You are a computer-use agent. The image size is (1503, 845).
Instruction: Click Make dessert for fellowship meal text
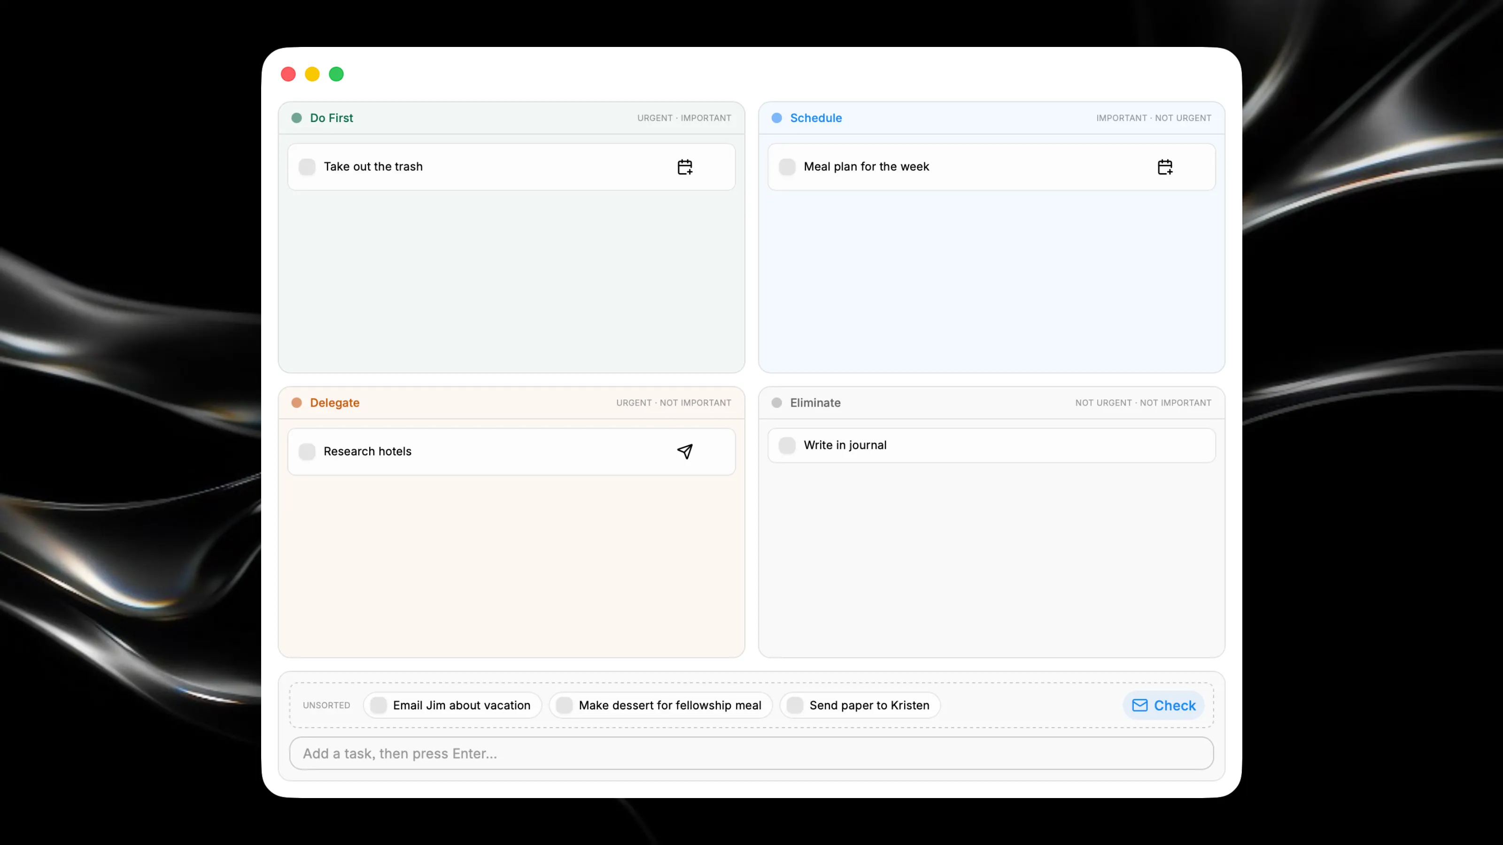[670, 705]
